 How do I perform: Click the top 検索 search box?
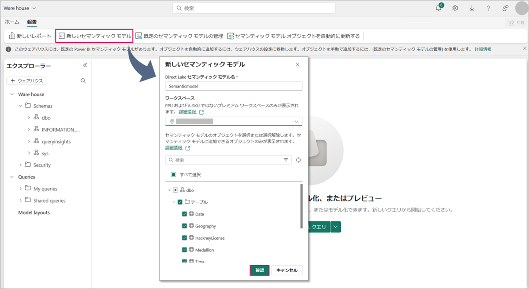coord(253,8)
